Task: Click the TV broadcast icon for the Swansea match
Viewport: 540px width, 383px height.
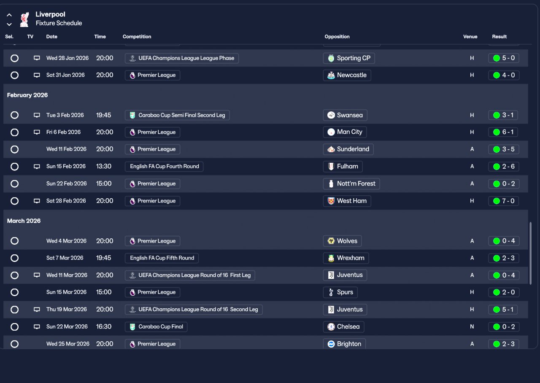Action: tap(37, 115)
